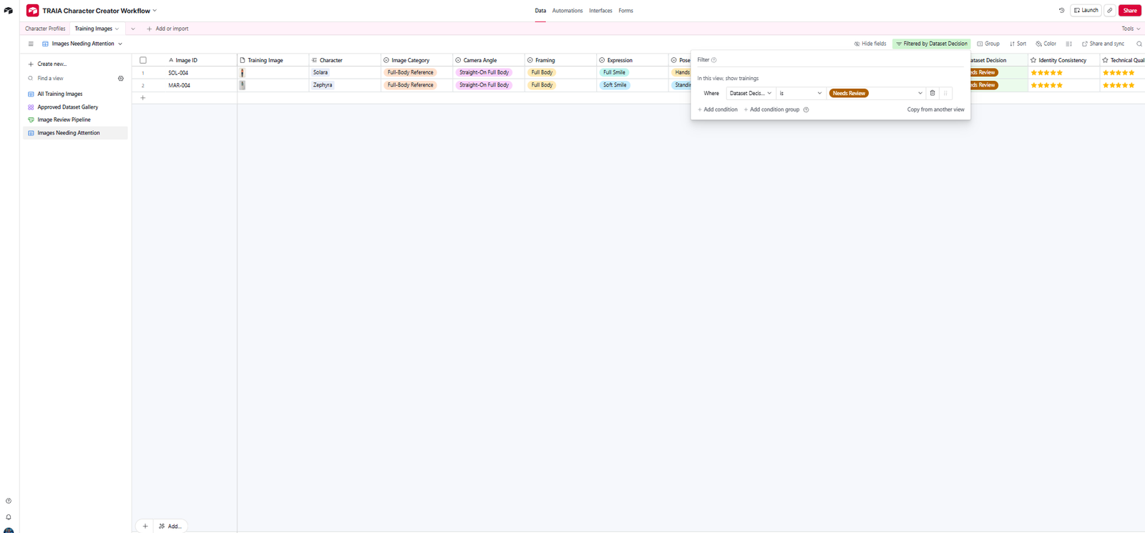Open notifications bell in left rail

pos(9,517)
